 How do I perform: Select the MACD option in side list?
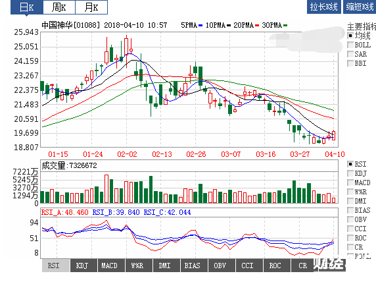click(x=350, y=183)
